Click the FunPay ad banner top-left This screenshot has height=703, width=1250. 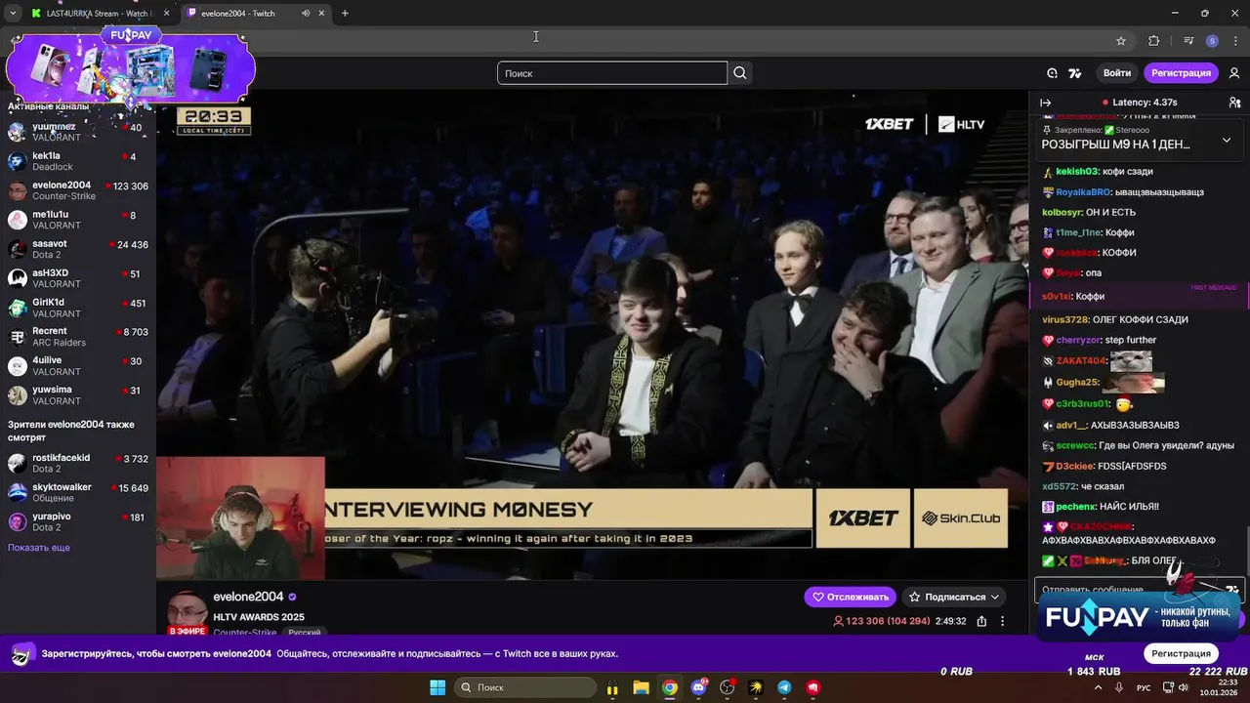point(130,66)
